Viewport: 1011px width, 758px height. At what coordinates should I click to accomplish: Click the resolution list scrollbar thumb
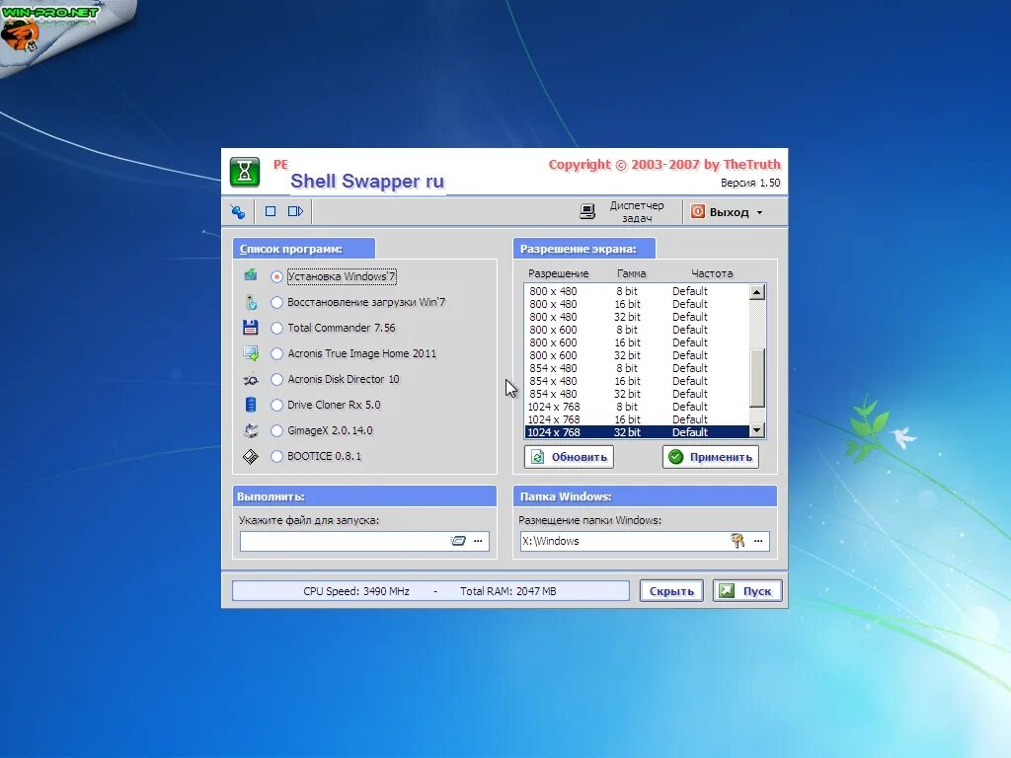pos(757,378)
